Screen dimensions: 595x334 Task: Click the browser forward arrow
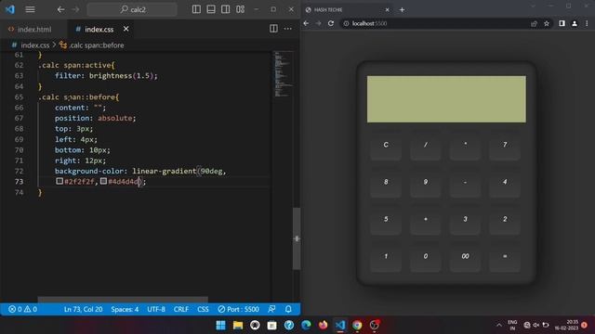(319, 23)
